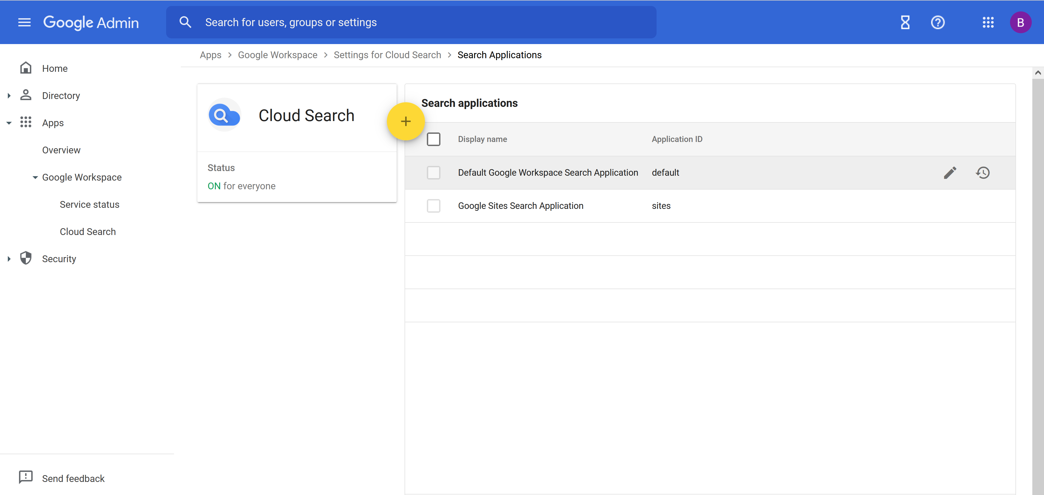
Task: Check the Google Sites Search Application checkbox
Action: point(433,206)
